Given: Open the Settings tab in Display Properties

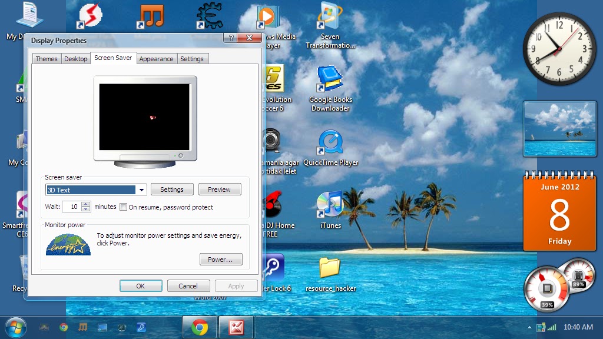Looking at the screenshot, I should point(192,59).
